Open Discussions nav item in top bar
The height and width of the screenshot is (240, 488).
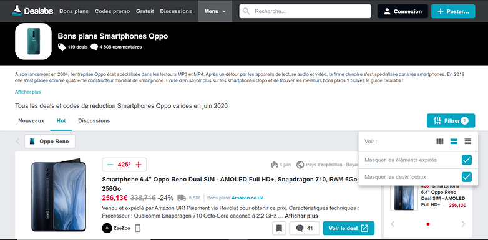point(176,11)
